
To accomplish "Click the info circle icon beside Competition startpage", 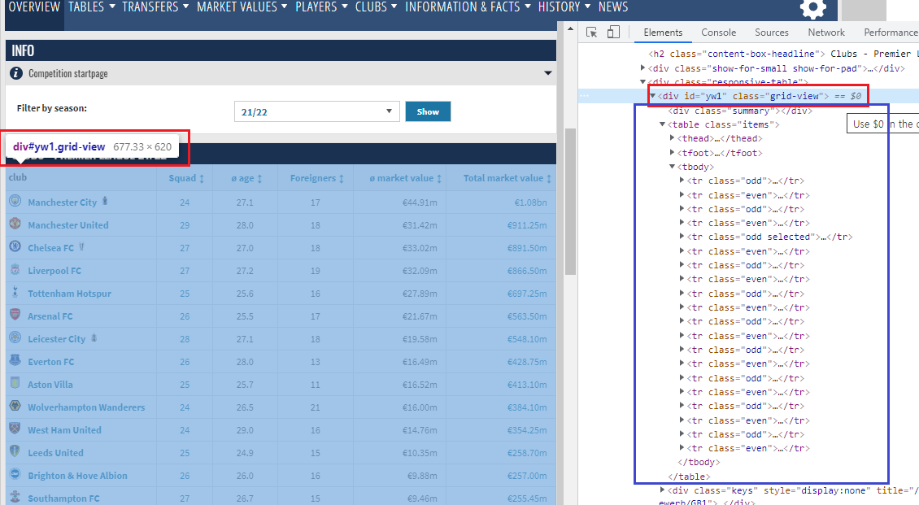I will [x=16, y=73].
